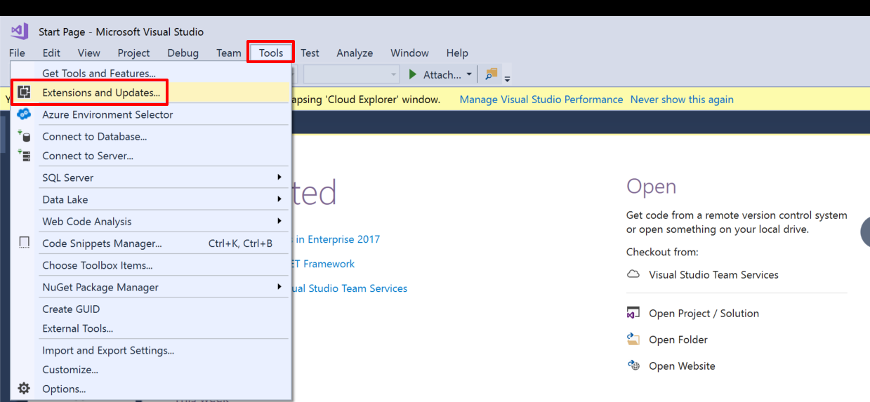Viewport: 870px width, 402px height.
Task: Click the Options gear icon
Action: pyautogui.click(x=24, y=389)
